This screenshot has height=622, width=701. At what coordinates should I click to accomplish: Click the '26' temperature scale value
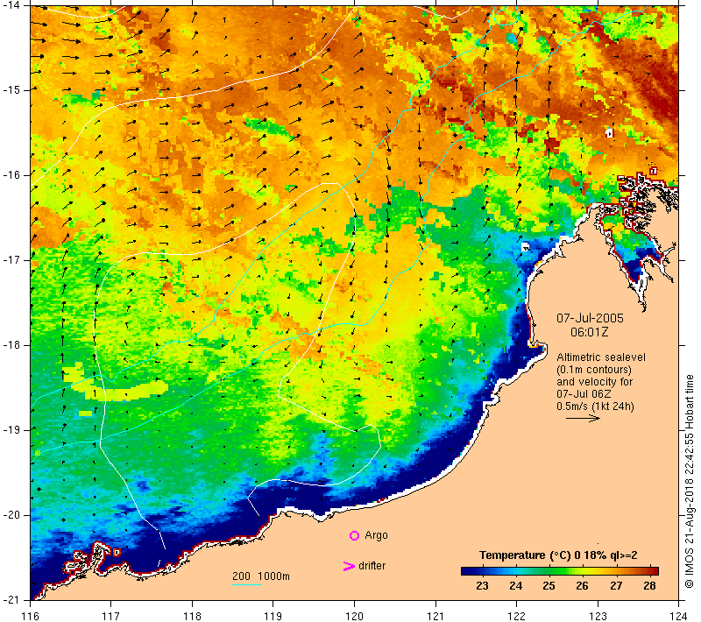[582, 586]
